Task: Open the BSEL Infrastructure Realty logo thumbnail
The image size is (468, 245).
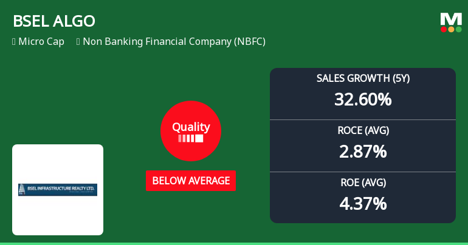Action: 58,190
